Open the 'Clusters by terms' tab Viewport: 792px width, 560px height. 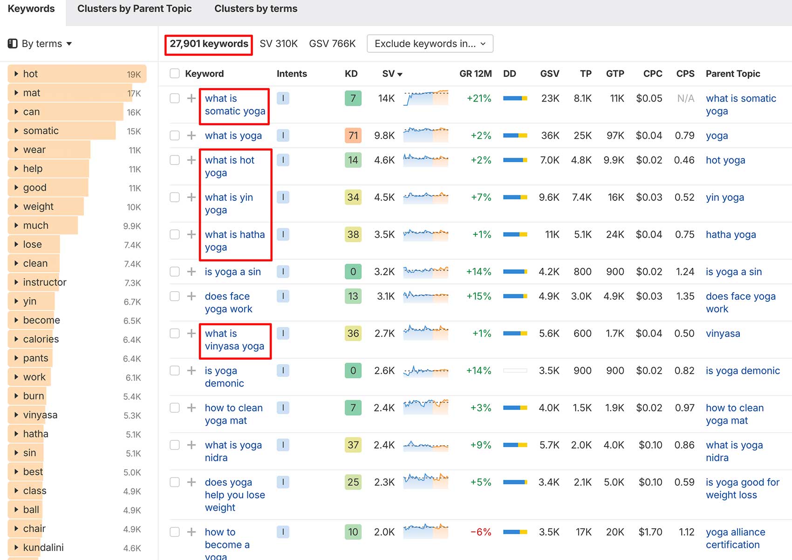click(x=255, y=9)
